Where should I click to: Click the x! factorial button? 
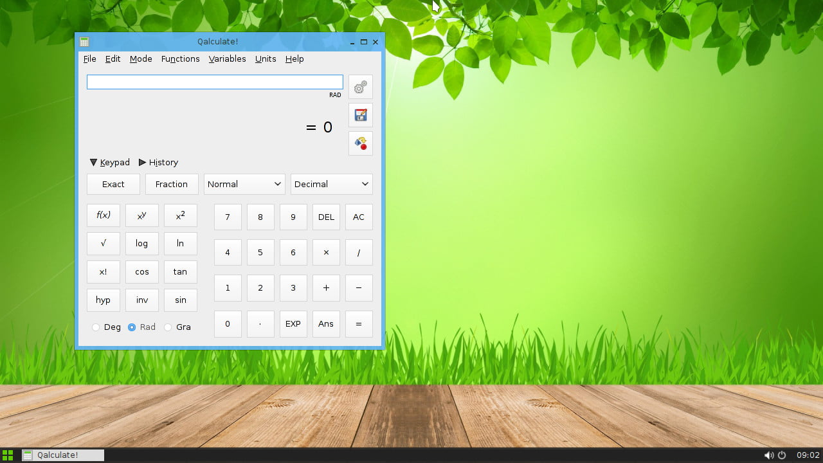(x=104, y=272)
